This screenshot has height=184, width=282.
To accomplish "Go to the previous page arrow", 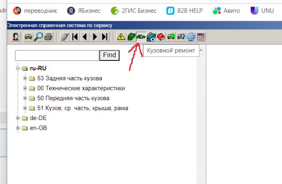I will pyautogui.click(x=85, y=37).
